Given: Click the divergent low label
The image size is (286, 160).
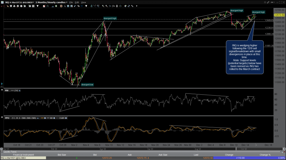Looking at the screenshot, I should (x=87, y=85).
